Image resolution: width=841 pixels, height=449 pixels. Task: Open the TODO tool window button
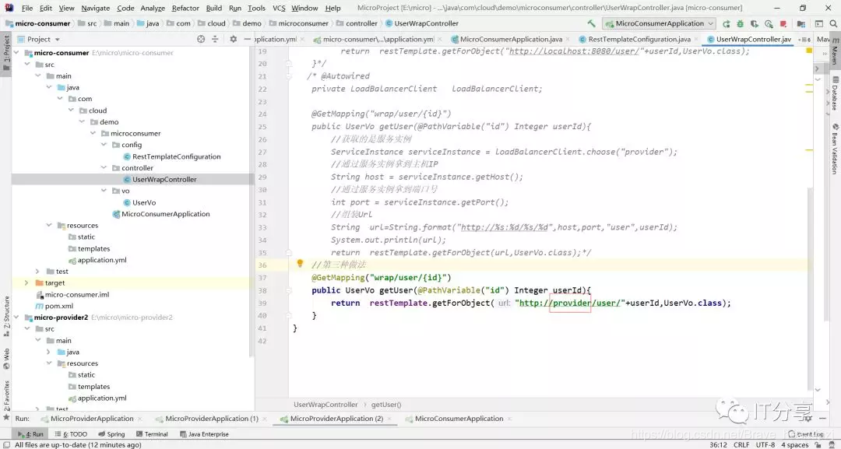click(71, 434)
